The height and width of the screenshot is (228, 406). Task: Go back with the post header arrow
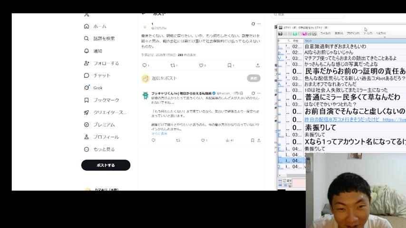(144, 14)
